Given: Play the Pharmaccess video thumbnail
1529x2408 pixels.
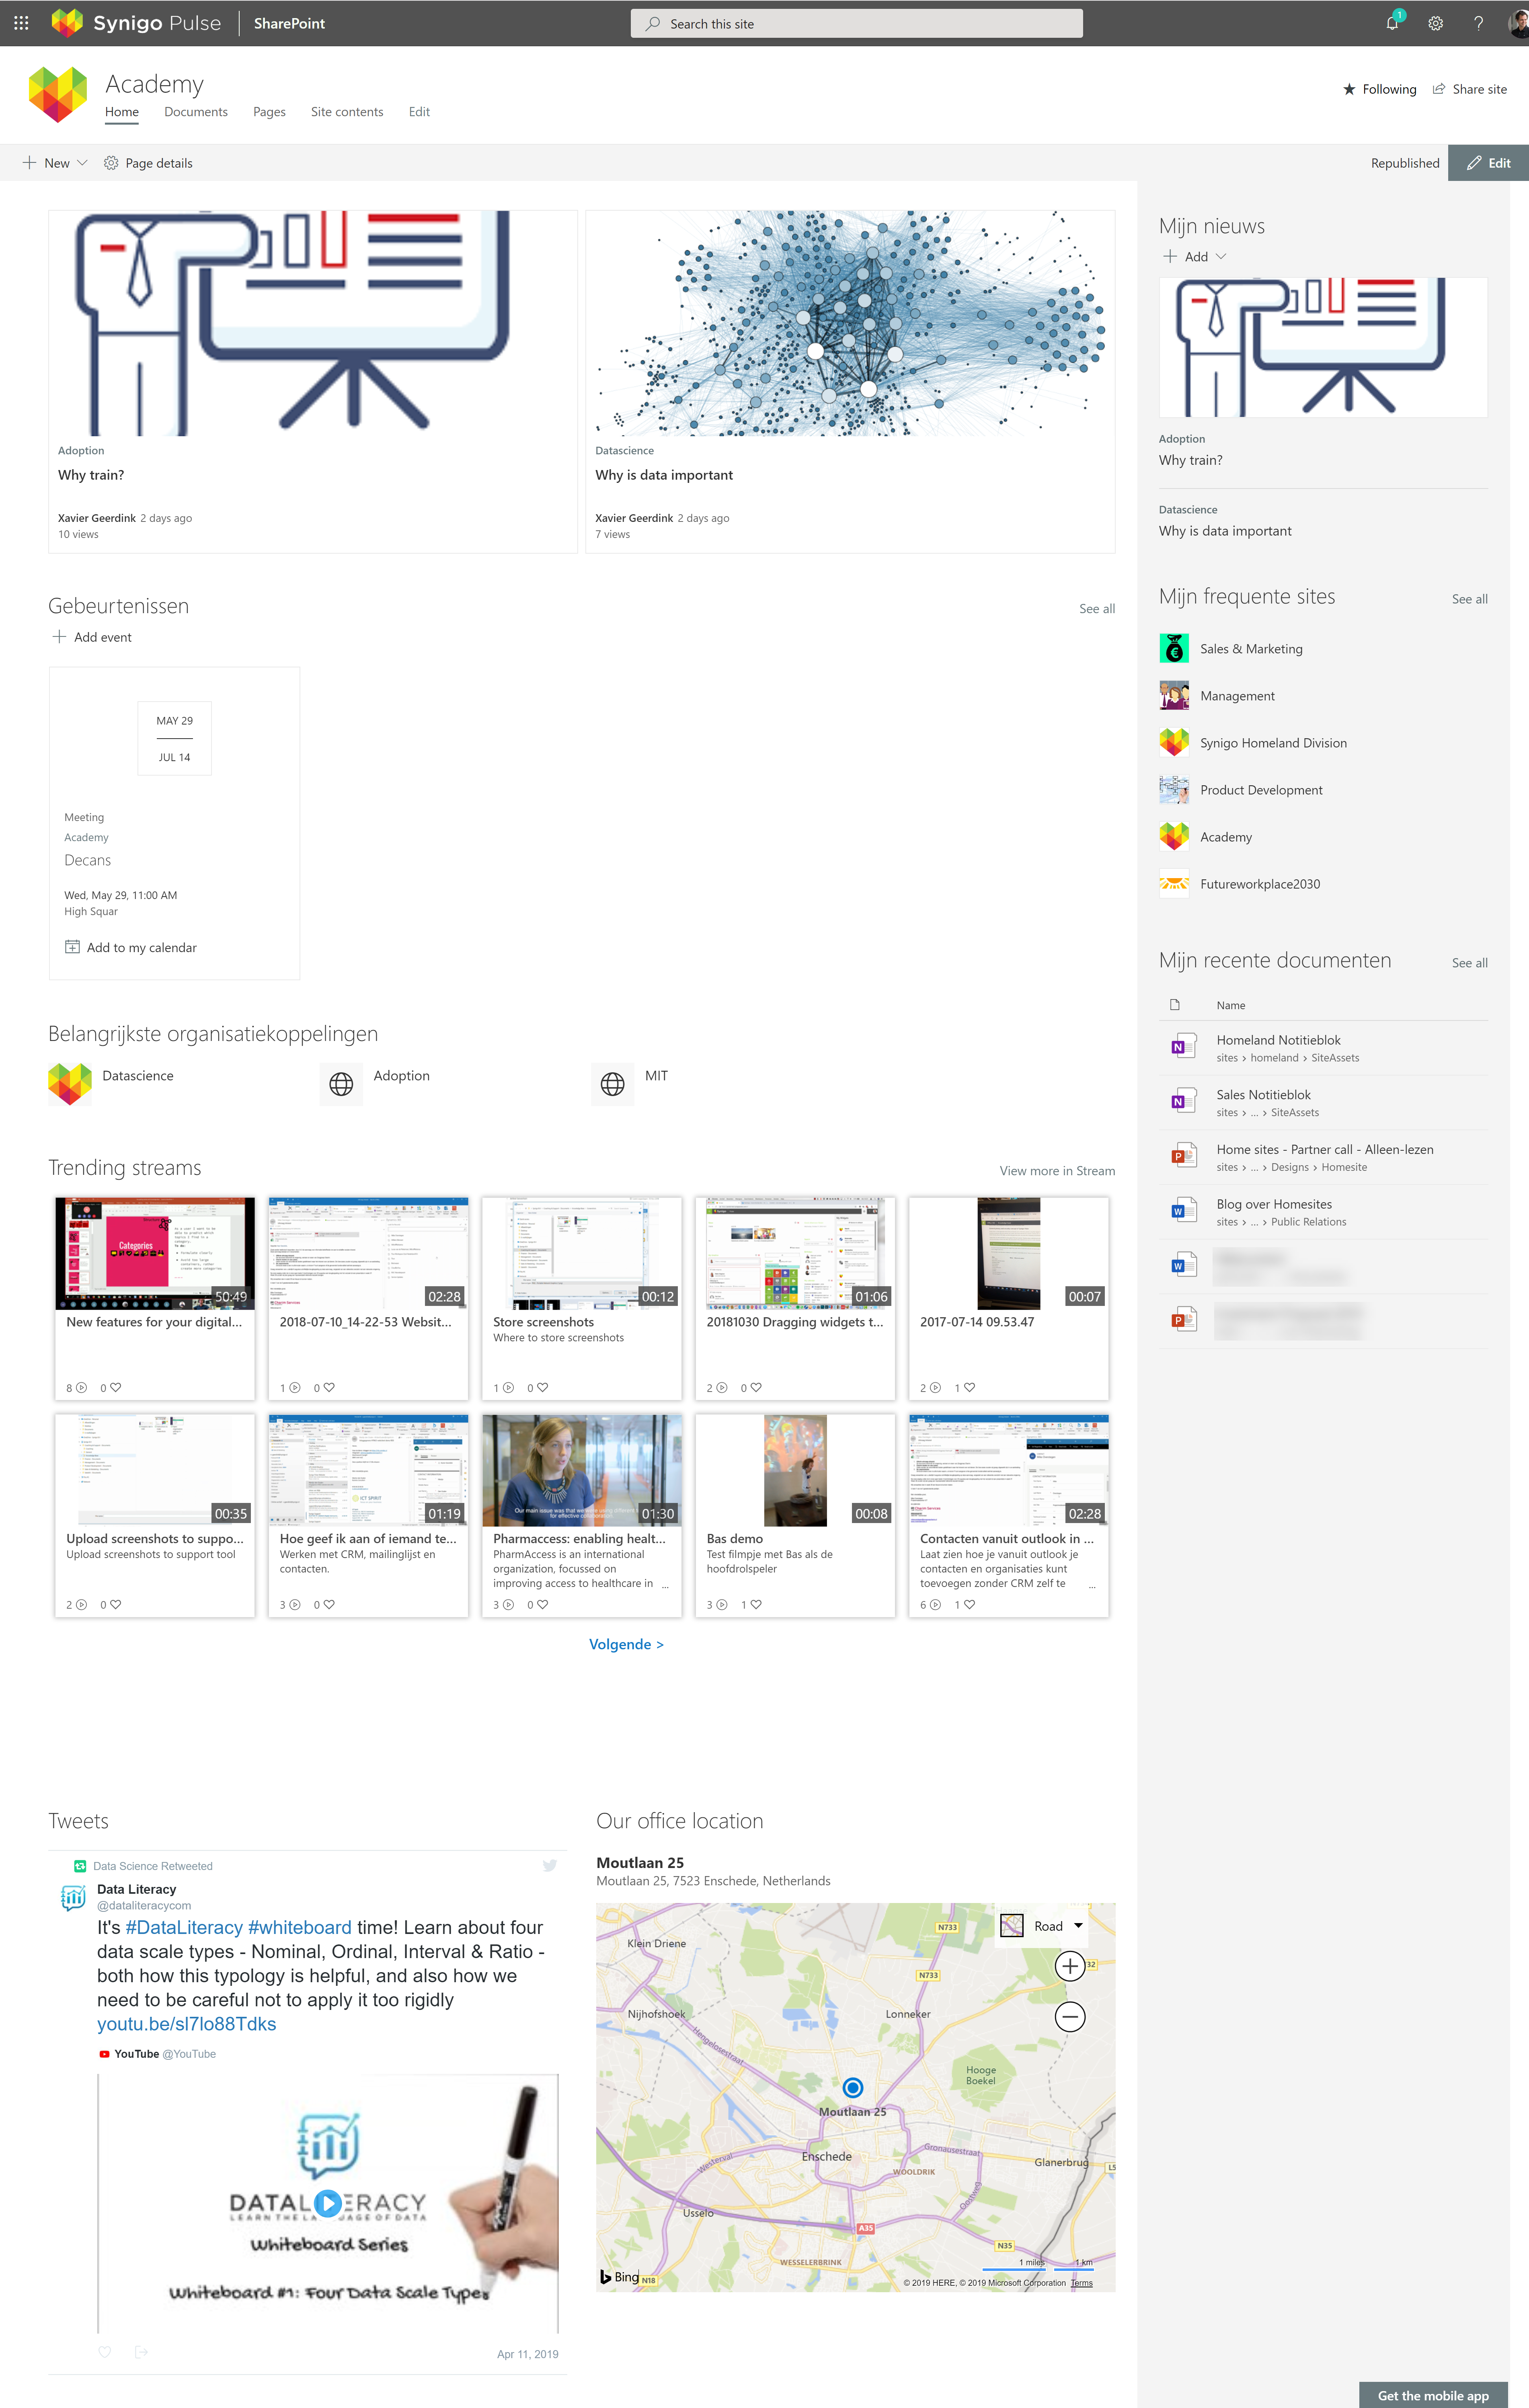Looking at the screenshot, I should pyautogui.click(x=582, y=1470).
